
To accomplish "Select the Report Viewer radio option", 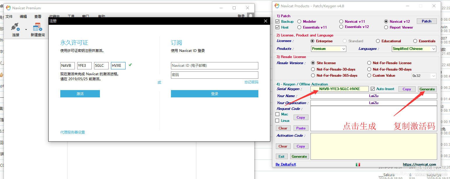I will tap(386, 27).
